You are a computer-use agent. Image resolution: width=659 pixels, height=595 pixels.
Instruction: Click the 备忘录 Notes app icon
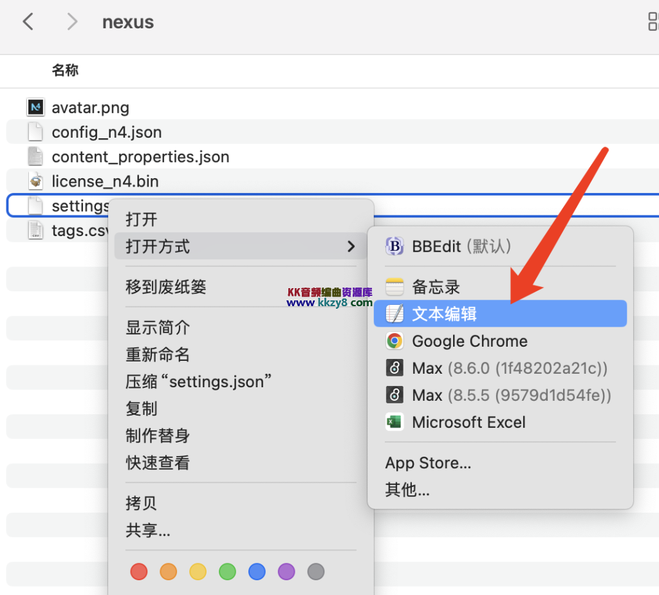pyautogui.click(x=394, y=286)
